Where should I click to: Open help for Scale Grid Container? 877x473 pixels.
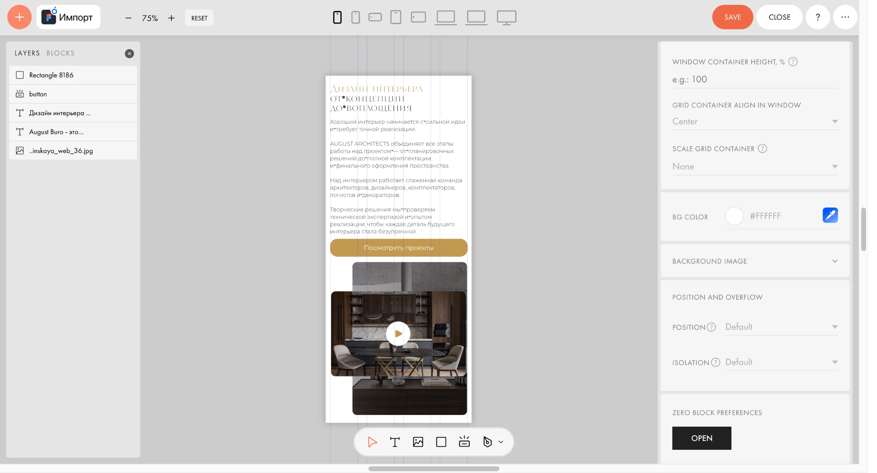(763, 149)
